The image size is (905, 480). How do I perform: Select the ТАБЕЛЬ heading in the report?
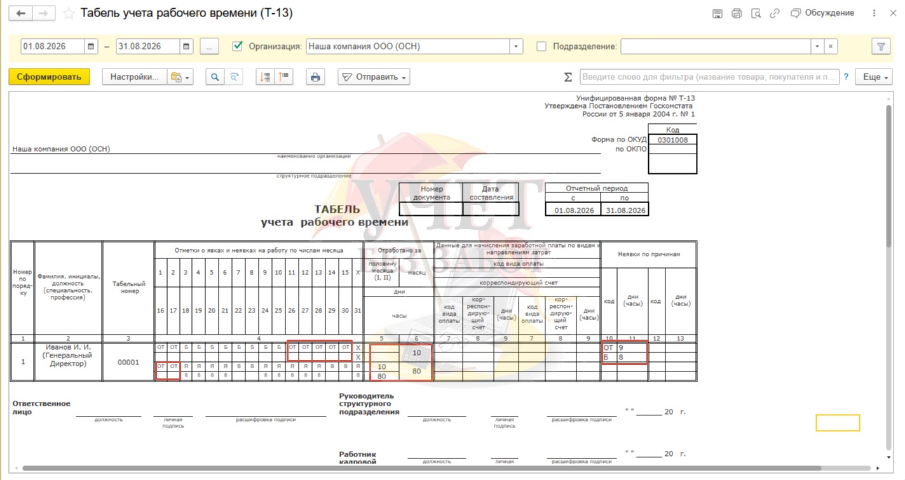click(x=337, y=210)
